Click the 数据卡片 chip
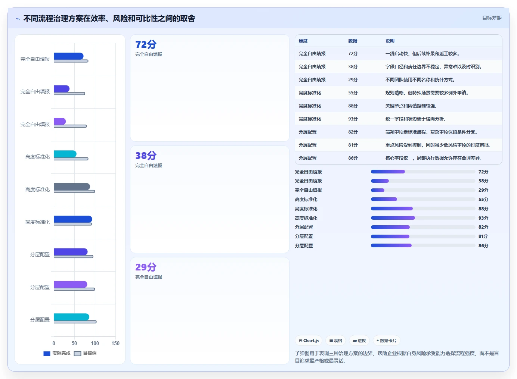This screenshot has height=379, width=517. point(387,341)
